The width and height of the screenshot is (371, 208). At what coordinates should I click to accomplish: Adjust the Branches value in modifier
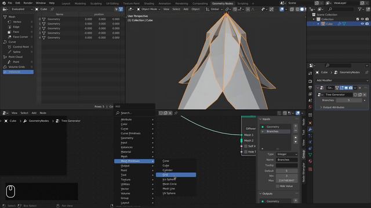point(349,100)
